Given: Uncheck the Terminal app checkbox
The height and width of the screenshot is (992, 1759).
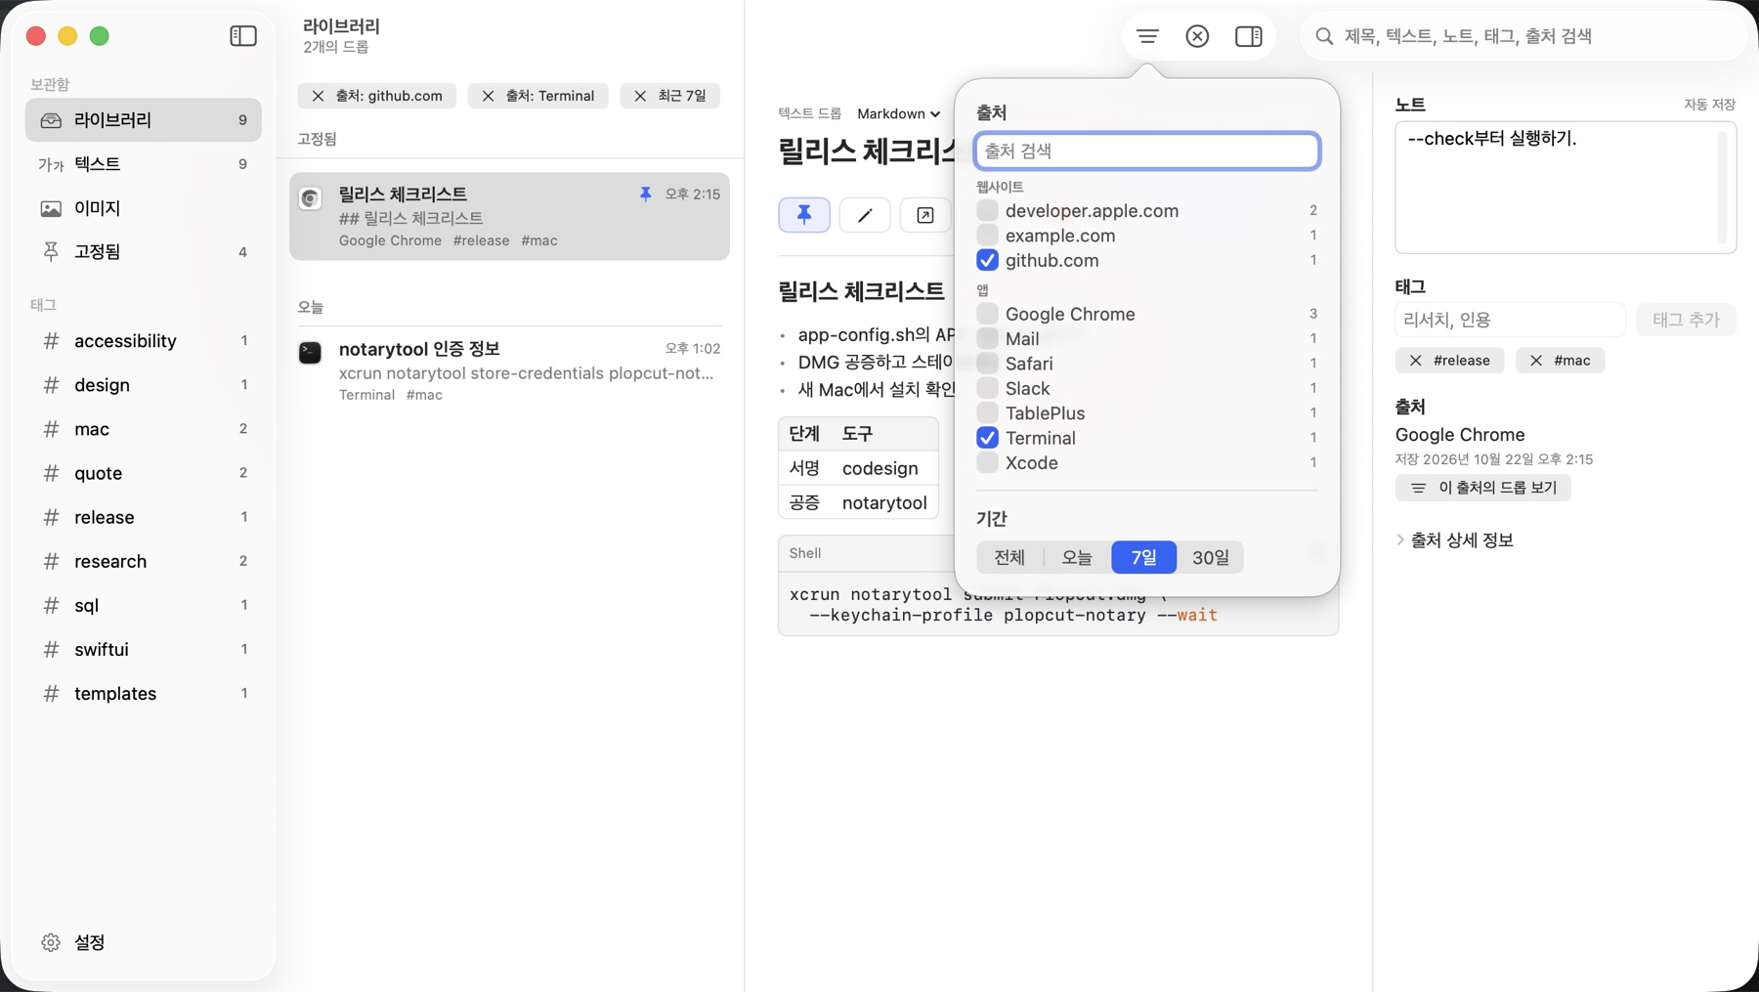Looking at the screenshot, I should tap(987, 438).
